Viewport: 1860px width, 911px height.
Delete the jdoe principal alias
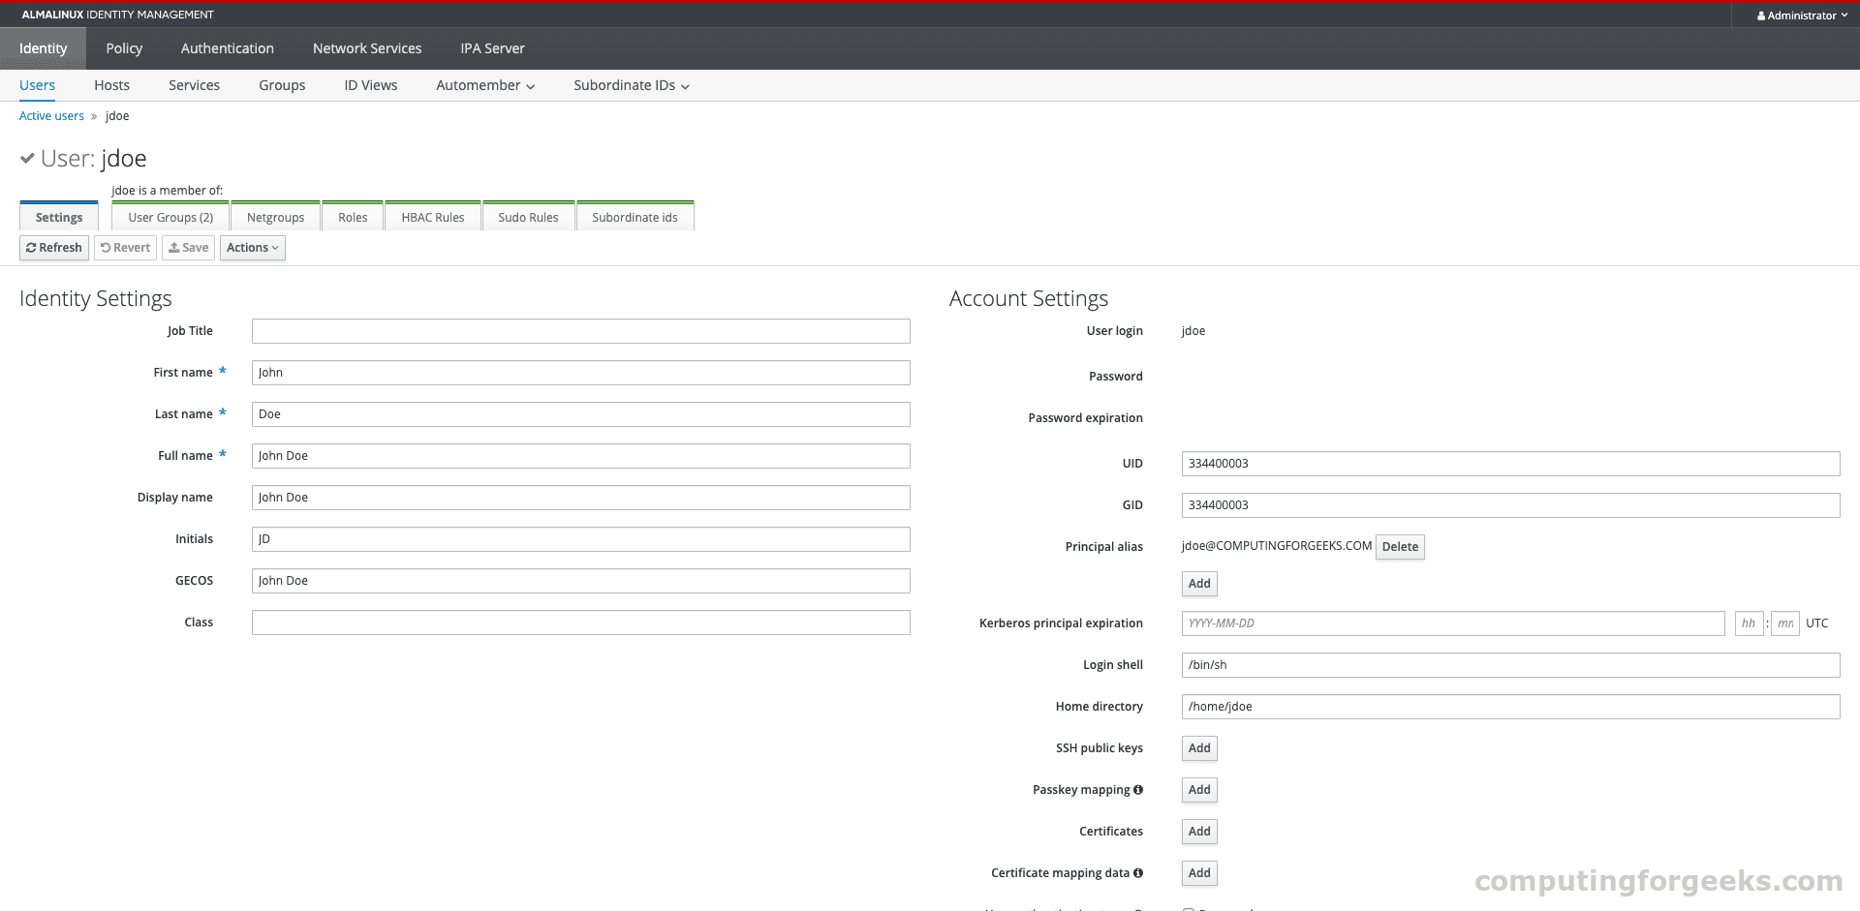click(1399, 547)
